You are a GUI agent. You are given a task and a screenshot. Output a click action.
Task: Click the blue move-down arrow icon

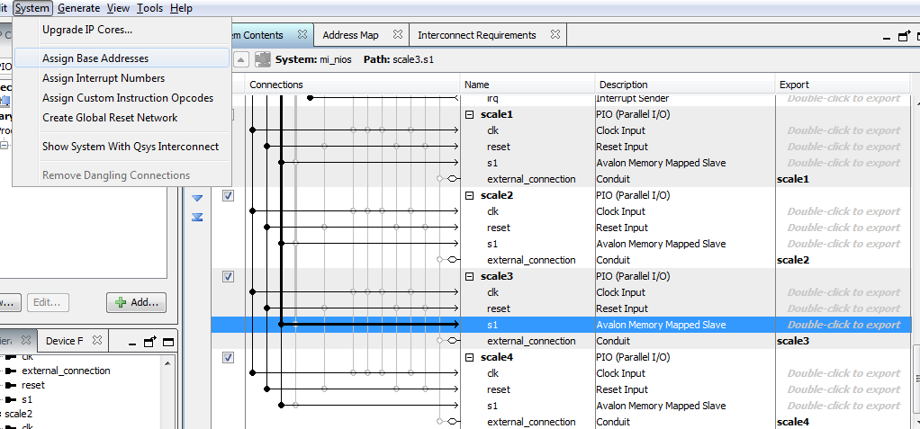tap(197, 198)
